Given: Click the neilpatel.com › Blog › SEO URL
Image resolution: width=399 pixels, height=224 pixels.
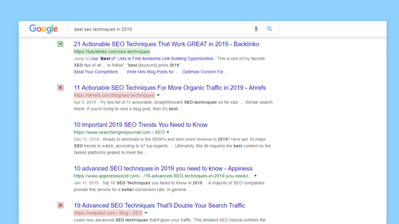Looking at the screenshot, I should pos(108,213).
